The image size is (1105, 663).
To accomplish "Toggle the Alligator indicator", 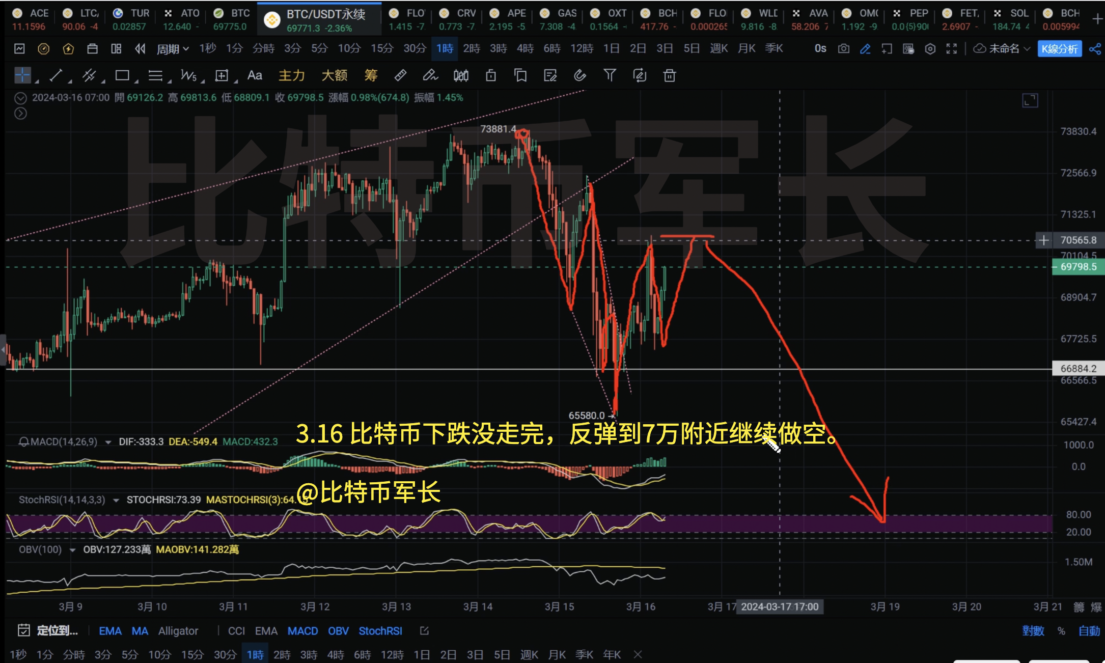I will 178,631.
